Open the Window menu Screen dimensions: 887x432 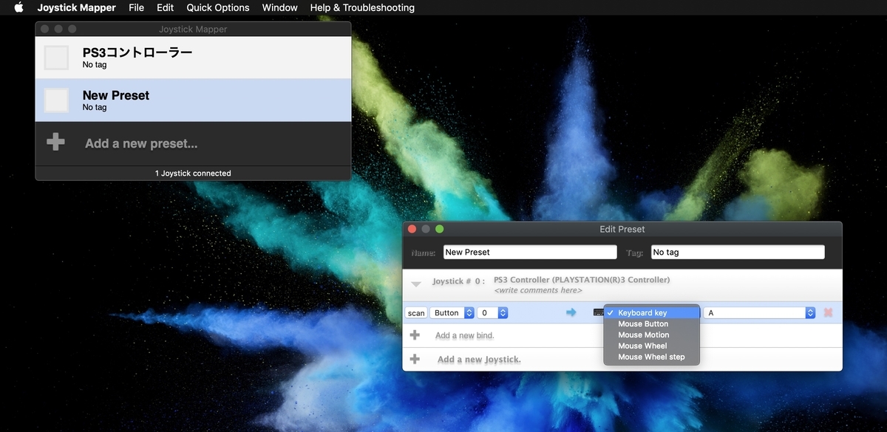click(280, 7)
